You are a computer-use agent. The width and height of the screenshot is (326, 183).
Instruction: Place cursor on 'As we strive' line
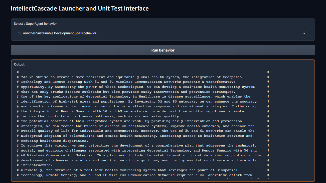pyautogui.click(x=130, y=77)
